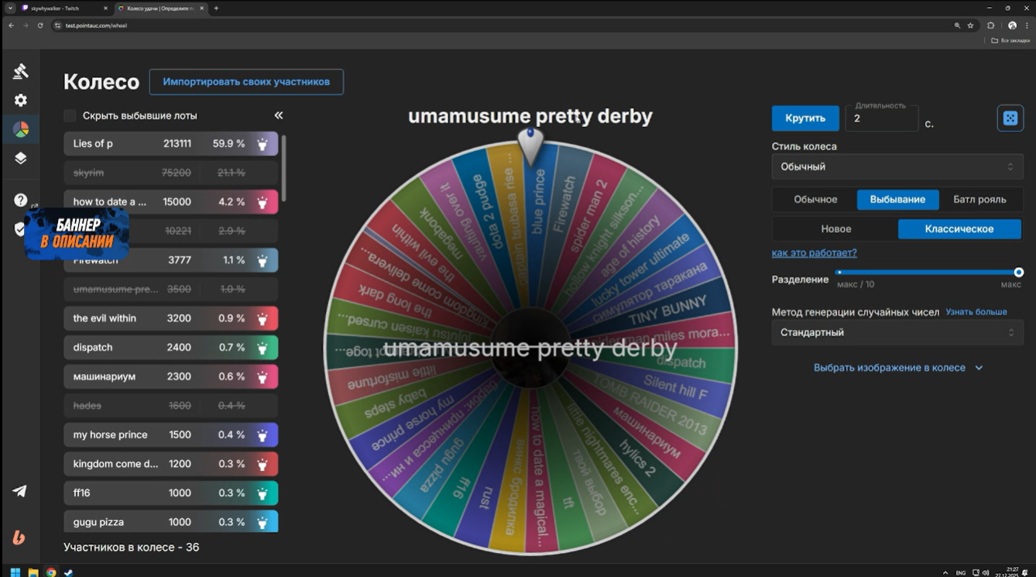Click the lightbulb icon on Lies of p row

[262, 144]
